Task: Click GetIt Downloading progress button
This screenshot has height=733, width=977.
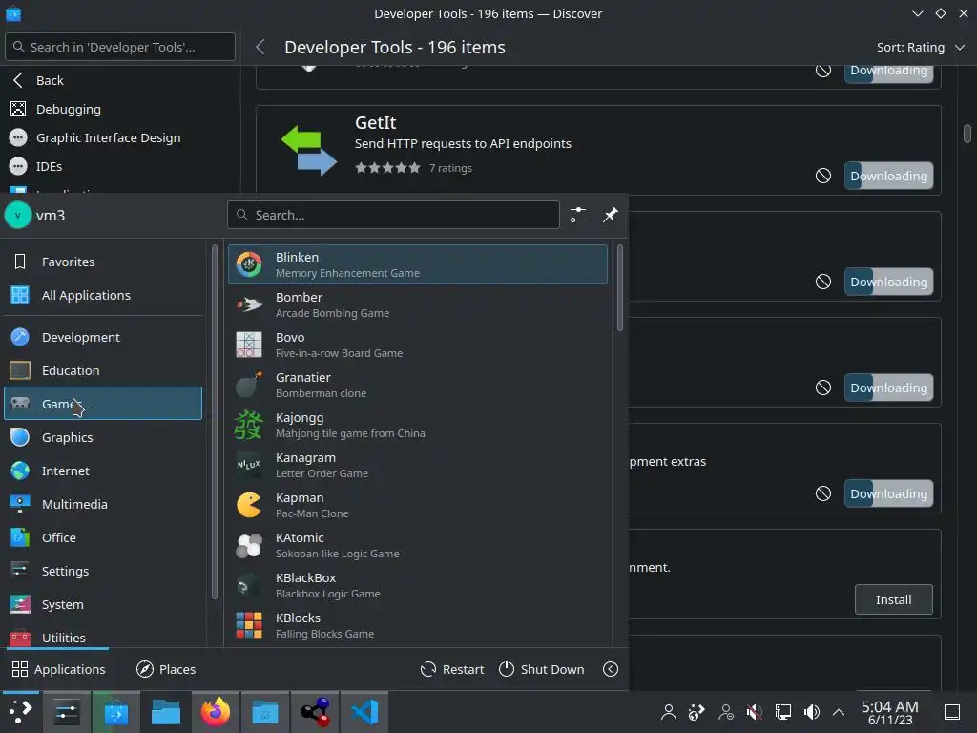Action: (x=888, y=176)
